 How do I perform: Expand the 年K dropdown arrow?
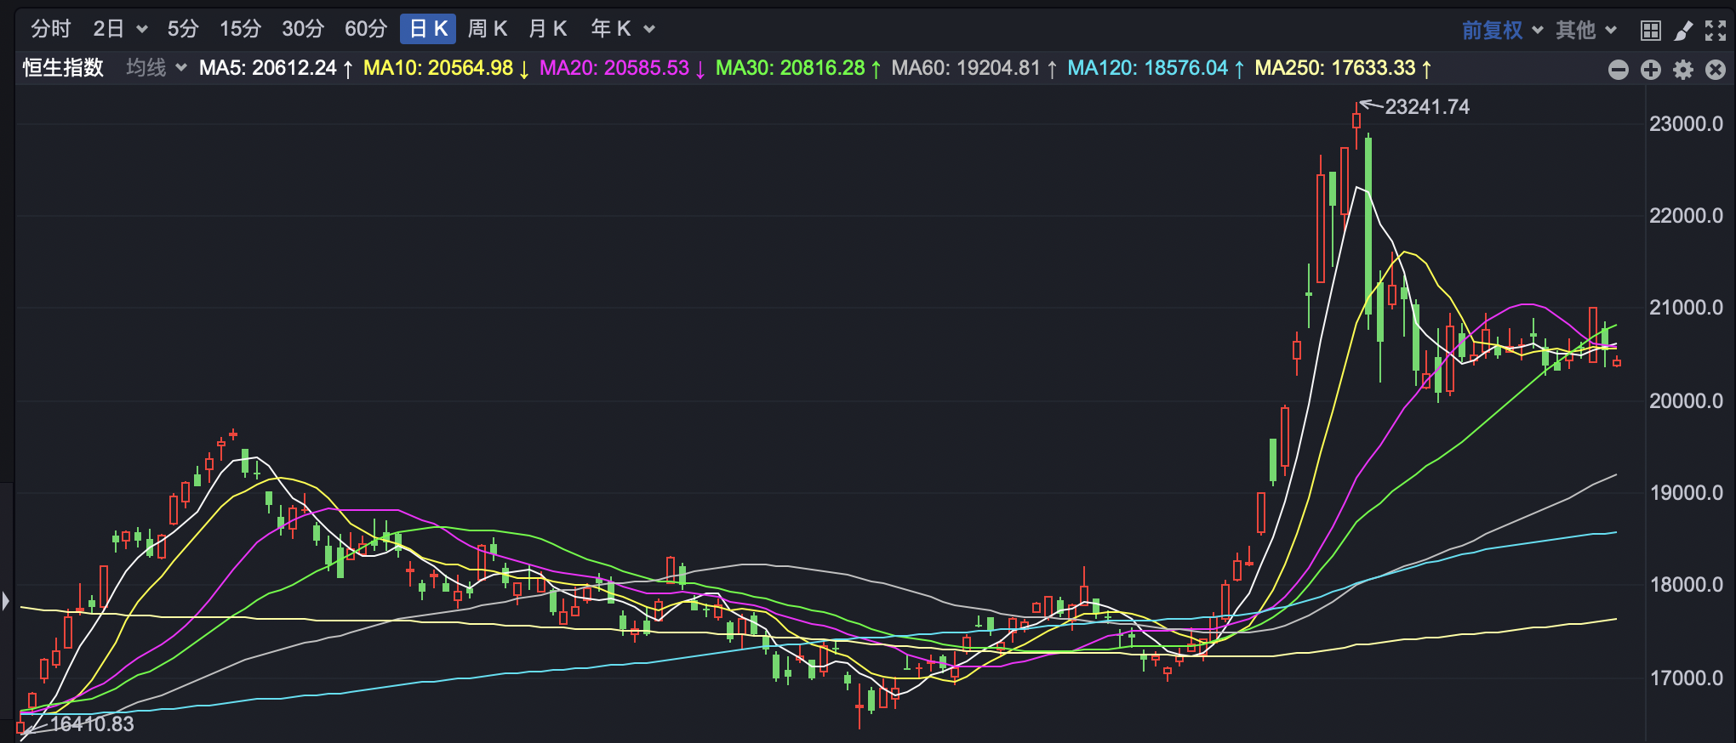(649, 30)
